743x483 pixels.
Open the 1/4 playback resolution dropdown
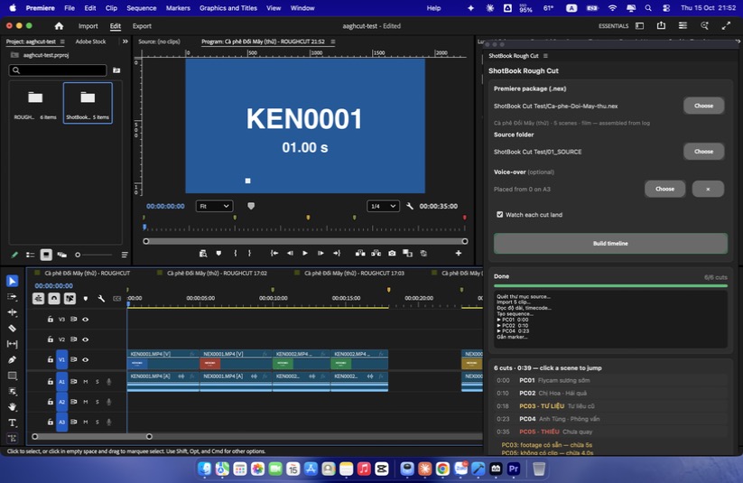point(383,206)
